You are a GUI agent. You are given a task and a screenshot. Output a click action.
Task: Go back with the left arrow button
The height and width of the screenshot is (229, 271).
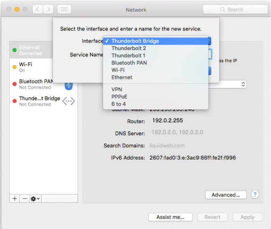click(38, 9)
